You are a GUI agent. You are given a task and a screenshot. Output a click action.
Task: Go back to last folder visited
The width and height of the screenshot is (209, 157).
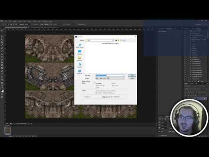point(116,40)
